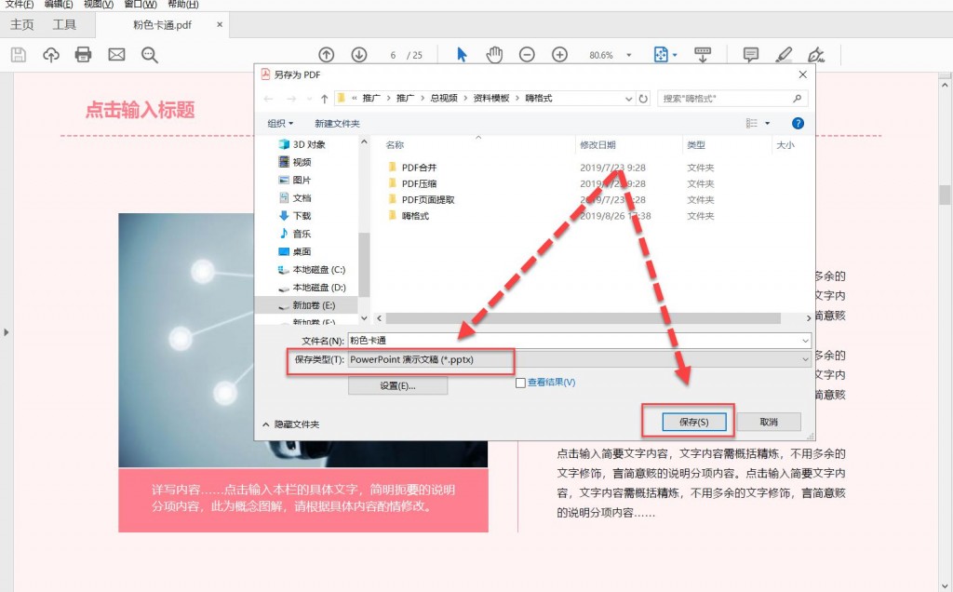Open the zoom 80.6% dropdown arrow

coord(629,55)
